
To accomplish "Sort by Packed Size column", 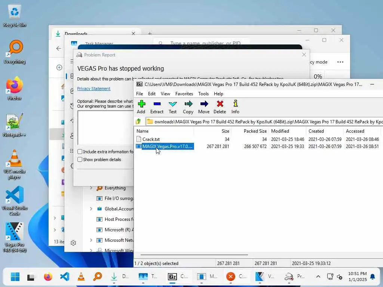I will tap(250, 131).
